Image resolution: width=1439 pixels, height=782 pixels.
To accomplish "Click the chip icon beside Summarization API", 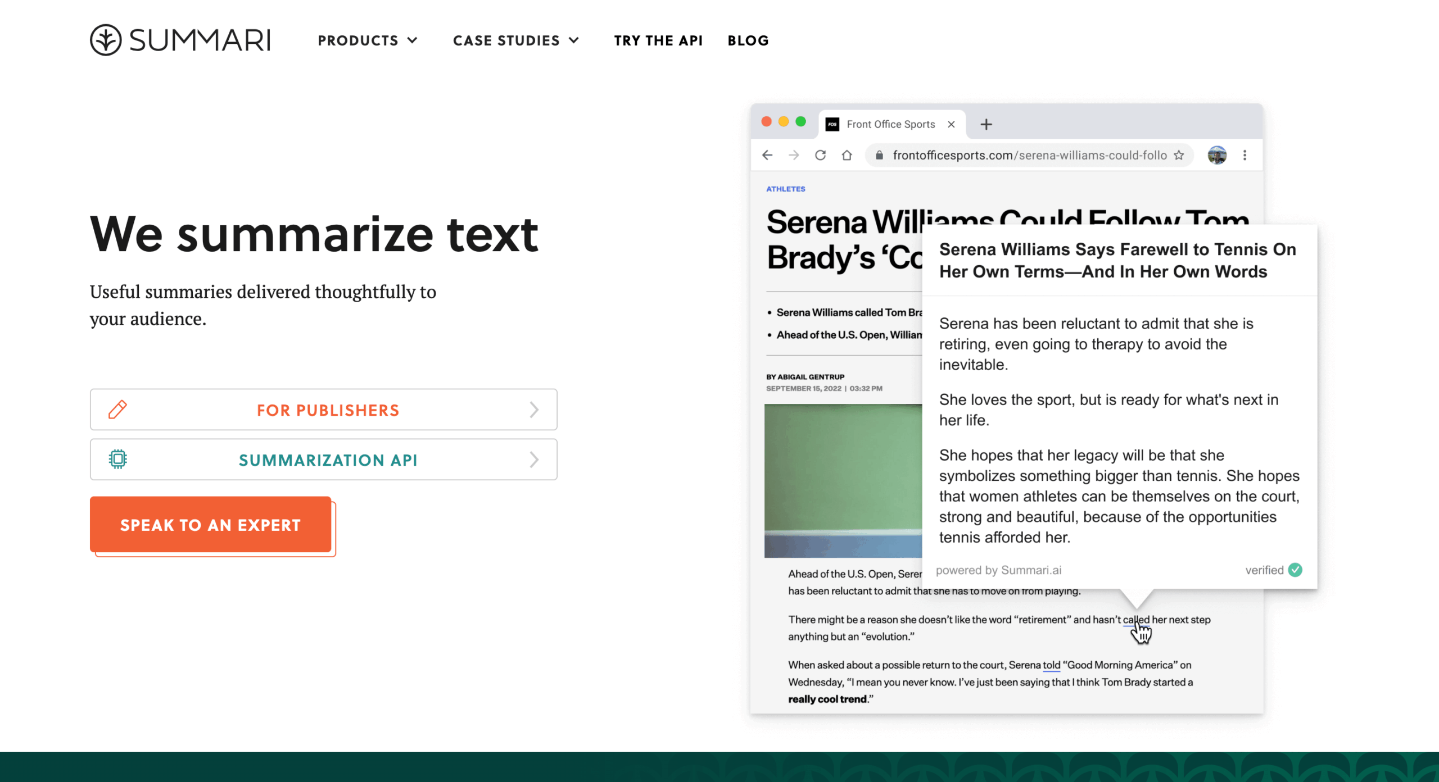I will pos(117,460).
